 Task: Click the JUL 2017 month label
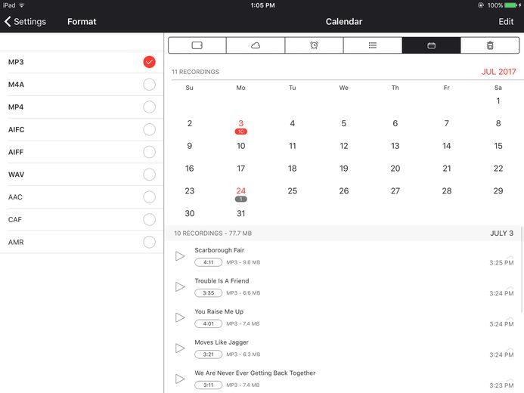pos(498,72)
